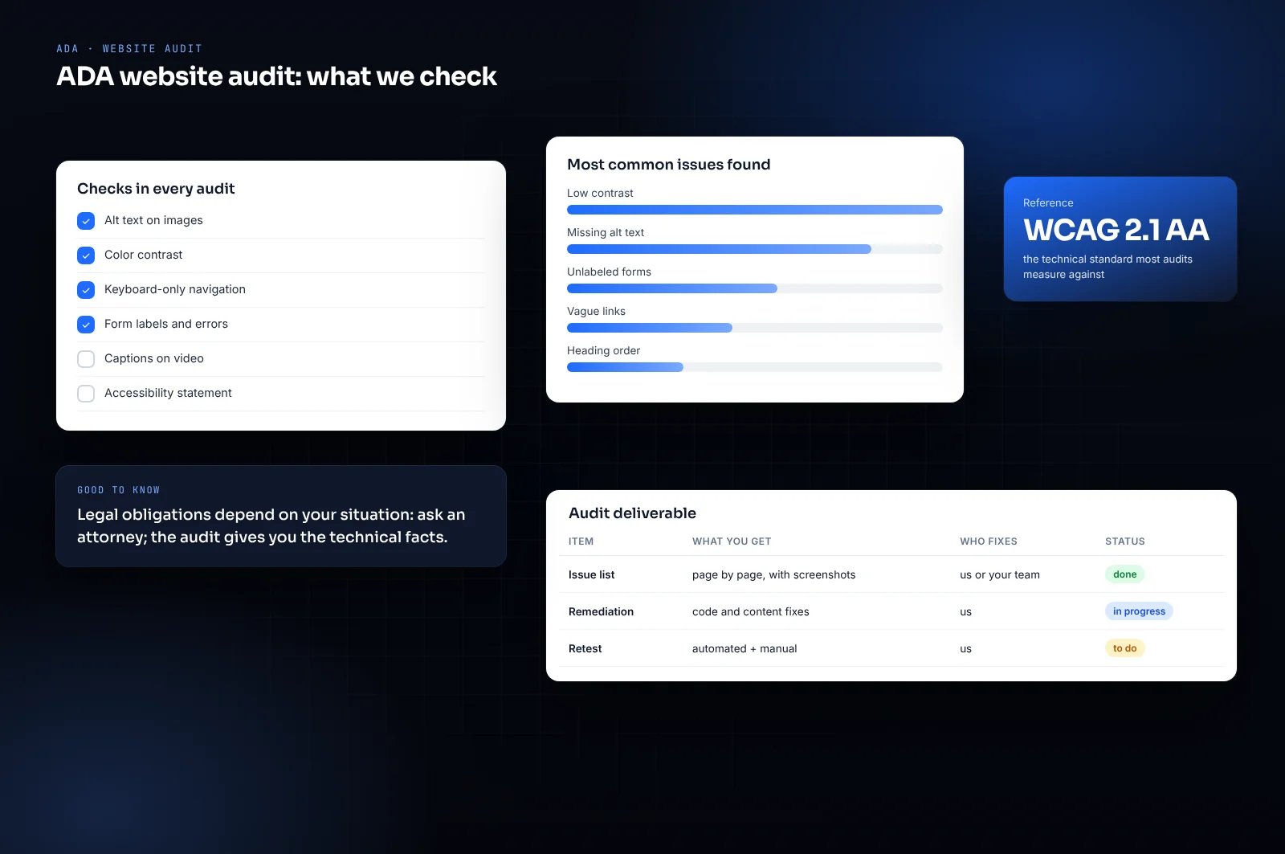Click the GOOD TO KNOW label
This screenshot has width=1285, height=854.
[x=119, y=490]
